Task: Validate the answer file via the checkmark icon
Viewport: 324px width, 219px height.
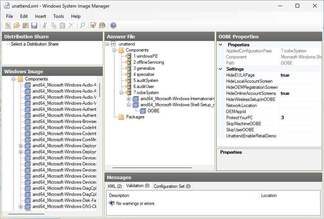Action: coord(94,25)
